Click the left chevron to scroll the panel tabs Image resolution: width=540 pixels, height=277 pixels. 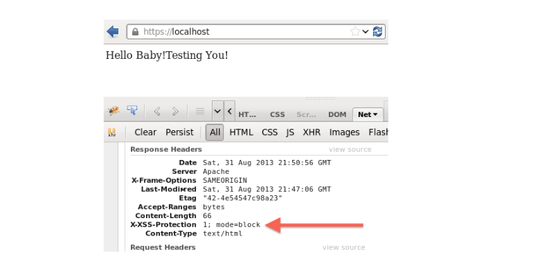pos(229,111)
